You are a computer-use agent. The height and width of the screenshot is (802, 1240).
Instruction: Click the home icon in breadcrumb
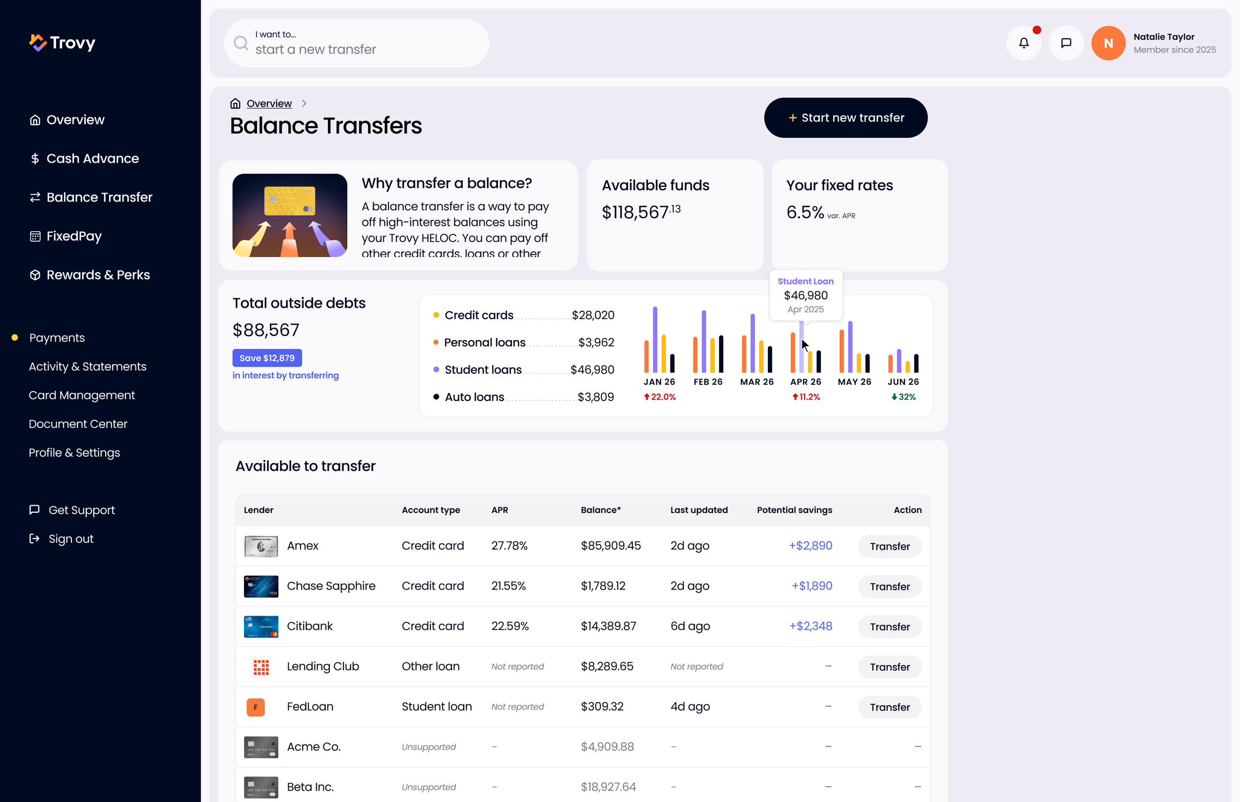pyautogui.click(x=235, y=104)
